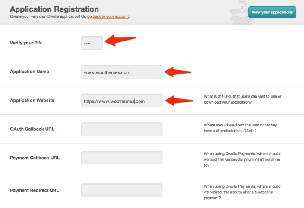The height and width of the screenshot is (208, 304).
Task: Click the Payment Callback URL label
Action: (35, 158)
